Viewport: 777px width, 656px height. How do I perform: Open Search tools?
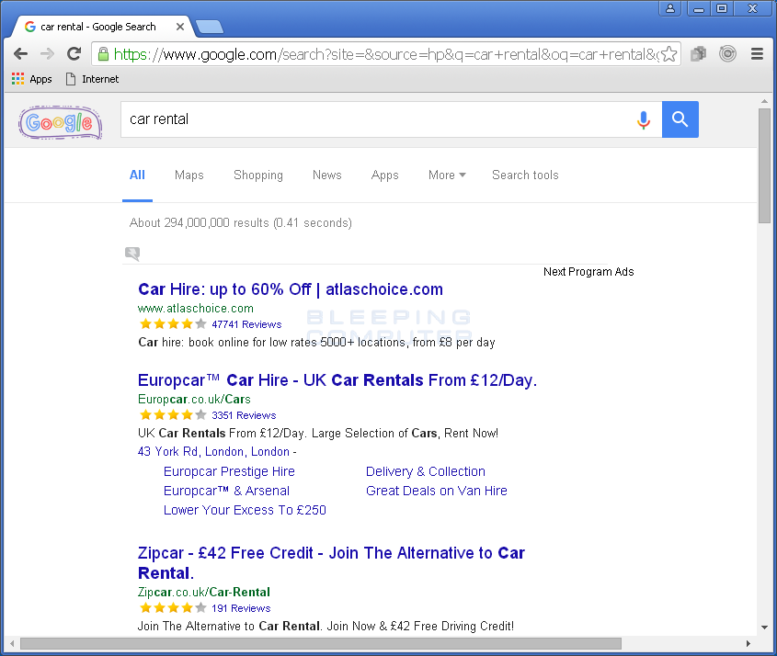tap(525, 175)
